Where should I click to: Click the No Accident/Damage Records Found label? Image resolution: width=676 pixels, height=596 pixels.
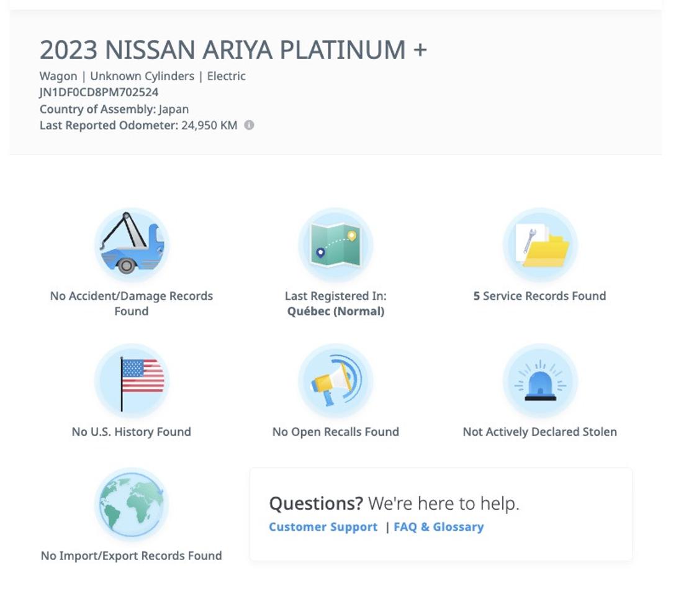click(x=132, y=304)
